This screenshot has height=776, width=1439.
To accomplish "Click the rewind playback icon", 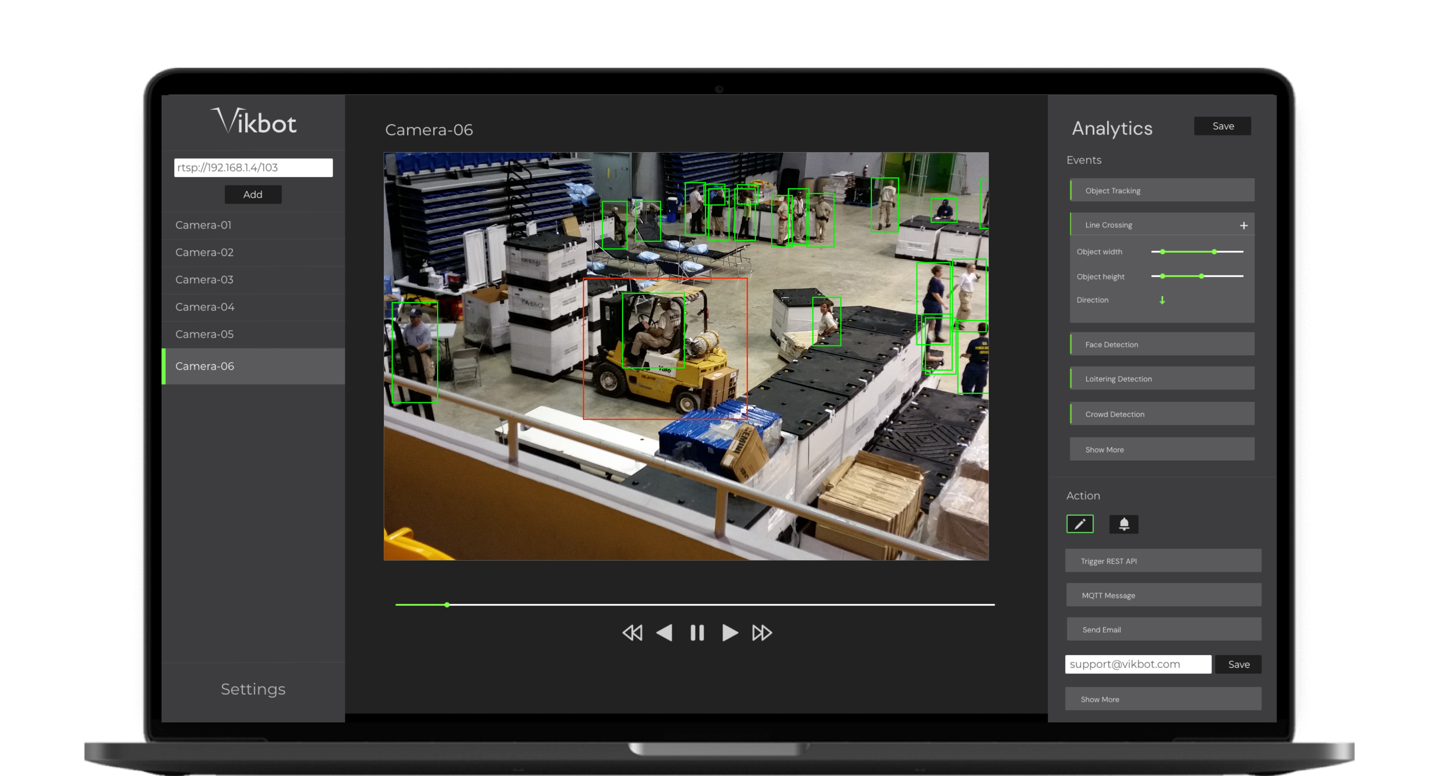I will tap(632, 632).
